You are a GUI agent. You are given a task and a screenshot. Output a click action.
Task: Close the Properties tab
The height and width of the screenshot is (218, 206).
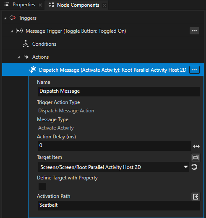[x=40, y=5]
